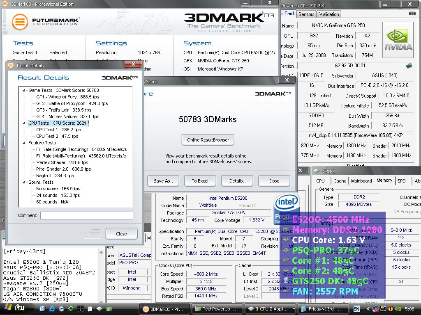This screenshot has width=421, height=315.
Task: Click NVIDIA logo in GPU-Z
Action: click(398, 40)
